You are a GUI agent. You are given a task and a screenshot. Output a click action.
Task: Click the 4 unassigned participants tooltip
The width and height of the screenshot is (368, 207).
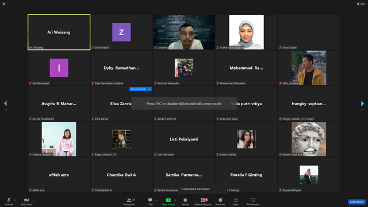pos(203,189)
